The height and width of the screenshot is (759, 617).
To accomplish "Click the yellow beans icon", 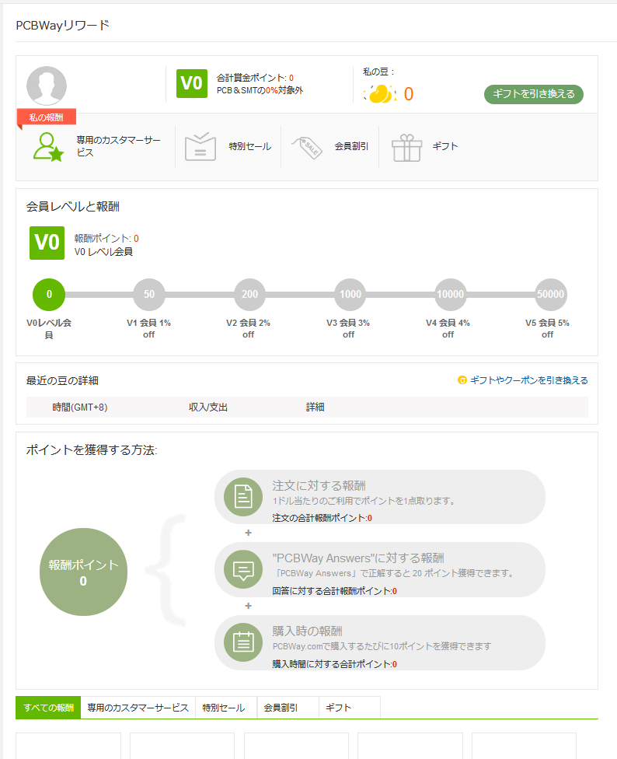I will [x=380, y=94].
